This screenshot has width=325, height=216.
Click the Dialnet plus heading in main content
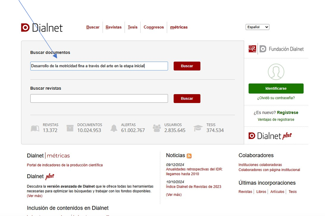[x=40, y=176]
